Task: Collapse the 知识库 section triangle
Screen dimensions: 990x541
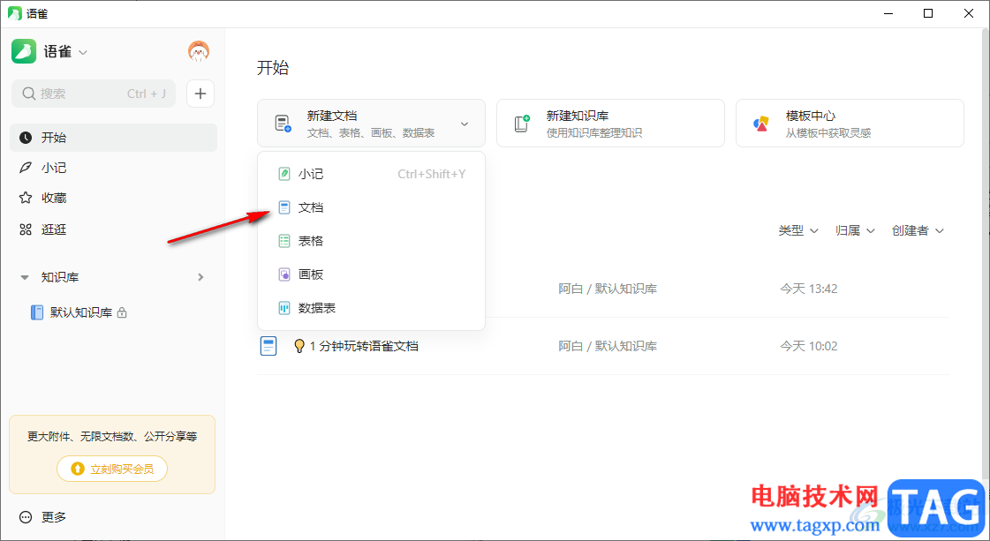Action: coord(25,277)
